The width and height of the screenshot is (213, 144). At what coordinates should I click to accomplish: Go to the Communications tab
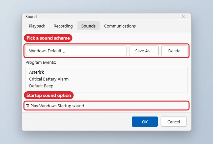coord(120,26)
